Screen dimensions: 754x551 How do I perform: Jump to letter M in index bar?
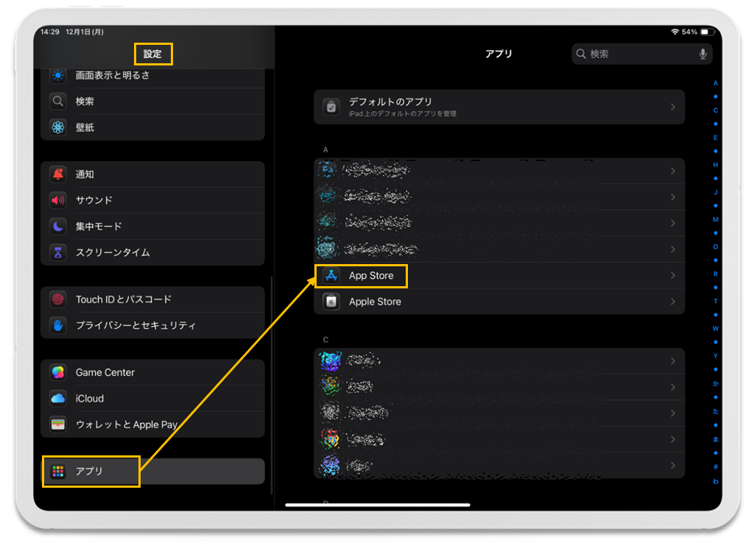[x=715, y=219]
